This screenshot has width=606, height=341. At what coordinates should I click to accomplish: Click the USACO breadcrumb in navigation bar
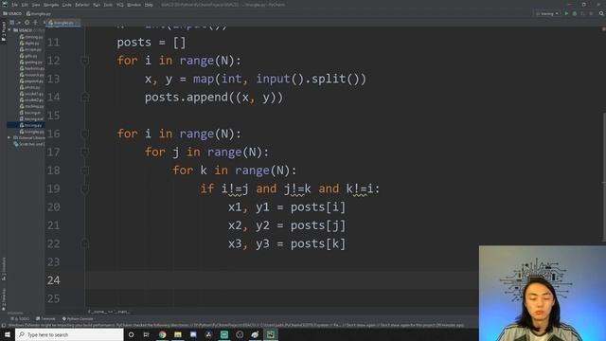(12, 14)
